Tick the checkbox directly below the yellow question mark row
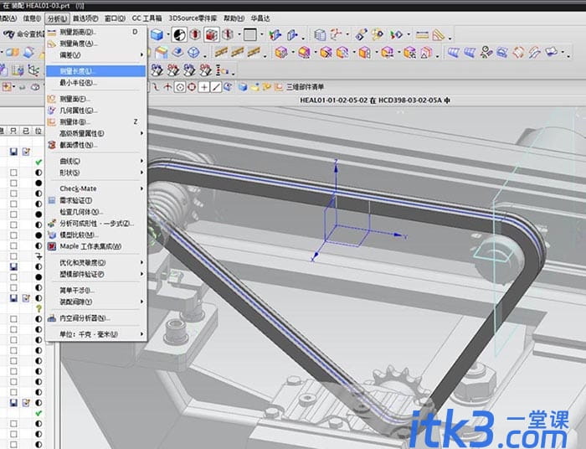 (x=13, y=319)
